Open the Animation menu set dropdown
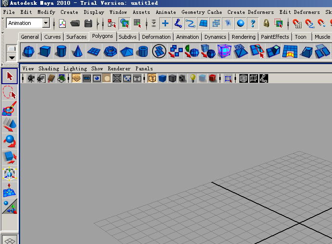332x244 pixels. (x=46, y=23)
